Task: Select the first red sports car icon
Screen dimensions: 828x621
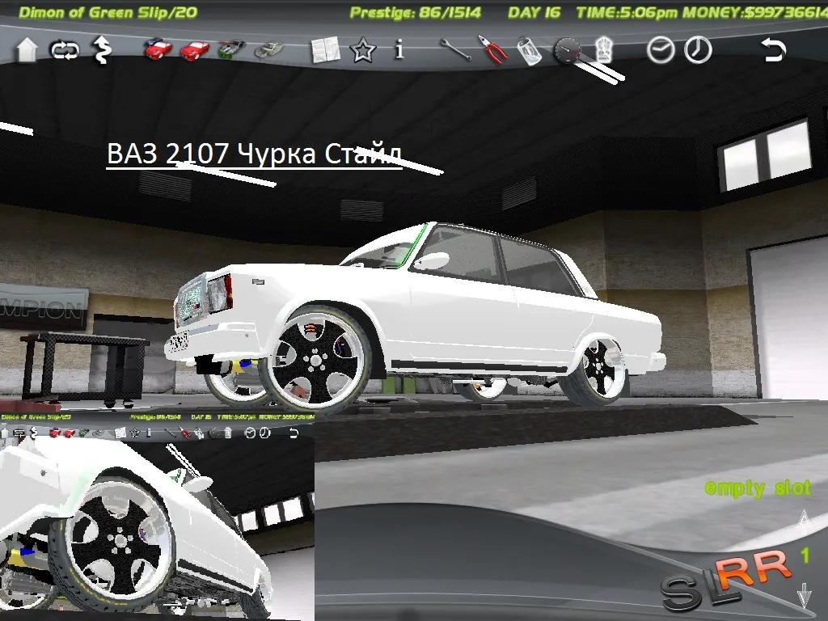Action: point(158,49)
